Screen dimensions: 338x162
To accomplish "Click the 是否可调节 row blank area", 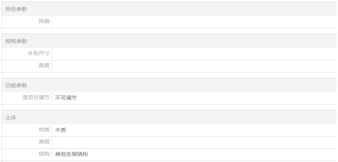I will coord(207,98).
